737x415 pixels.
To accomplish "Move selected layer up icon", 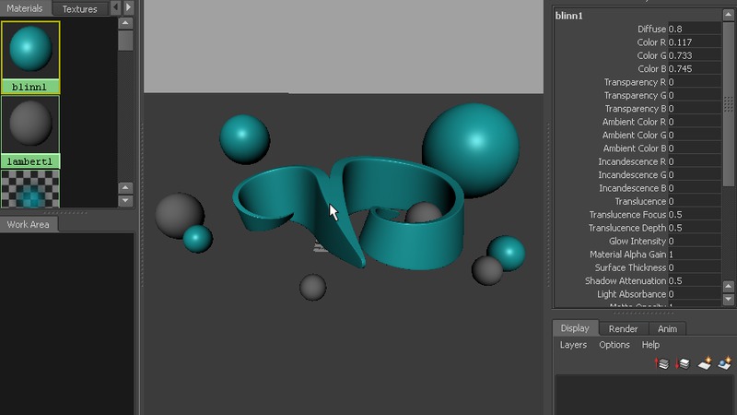I will click(661, 364).
